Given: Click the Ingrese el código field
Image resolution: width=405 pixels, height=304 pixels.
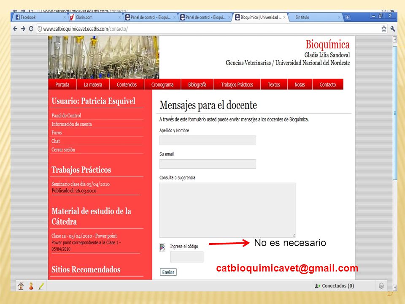Looking at the screenshot, I should pos(187,257).
